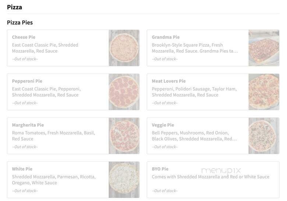Screen dimensions: 287x201
Task: Click the out of stock label under White Pie
Action: (25, 191)
